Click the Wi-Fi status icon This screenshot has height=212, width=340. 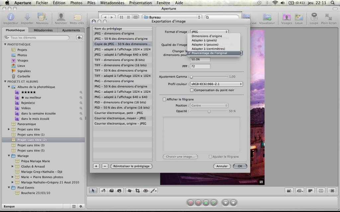tap(275, 3)
